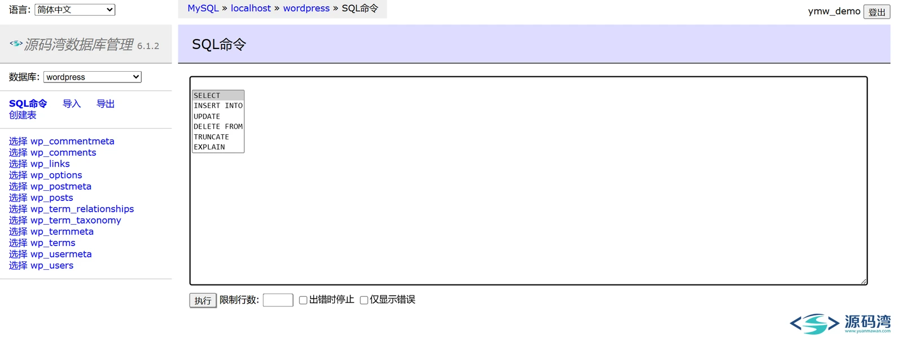Go to wordpress in the breadcrumb

306,8
